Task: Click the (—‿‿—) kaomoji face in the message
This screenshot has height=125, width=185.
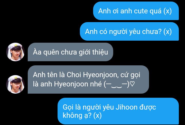Action: coord(117,84)
